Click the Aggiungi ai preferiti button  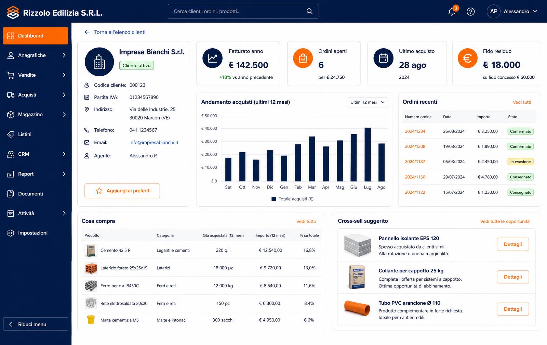[122, 191]
